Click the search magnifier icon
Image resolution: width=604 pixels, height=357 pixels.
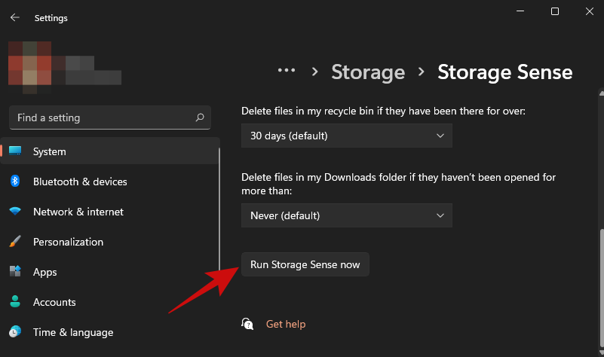[x=200, y=117]
